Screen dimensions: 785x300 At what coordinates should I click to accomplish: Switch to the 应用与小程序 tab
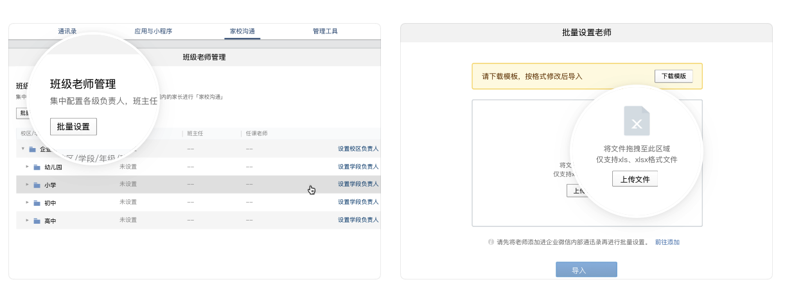point(154,31)
